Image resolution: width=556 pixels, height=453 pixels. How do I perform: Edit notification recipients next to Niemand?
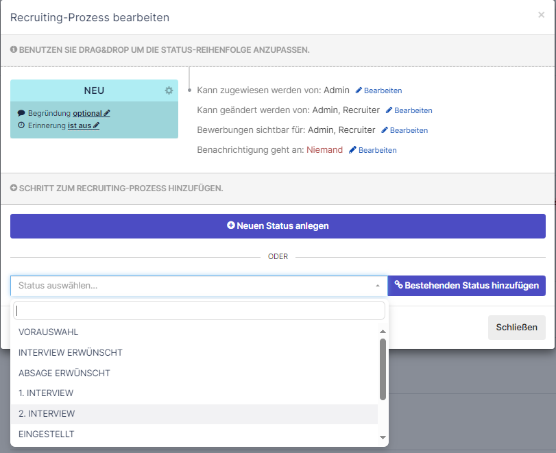[372, 150]
